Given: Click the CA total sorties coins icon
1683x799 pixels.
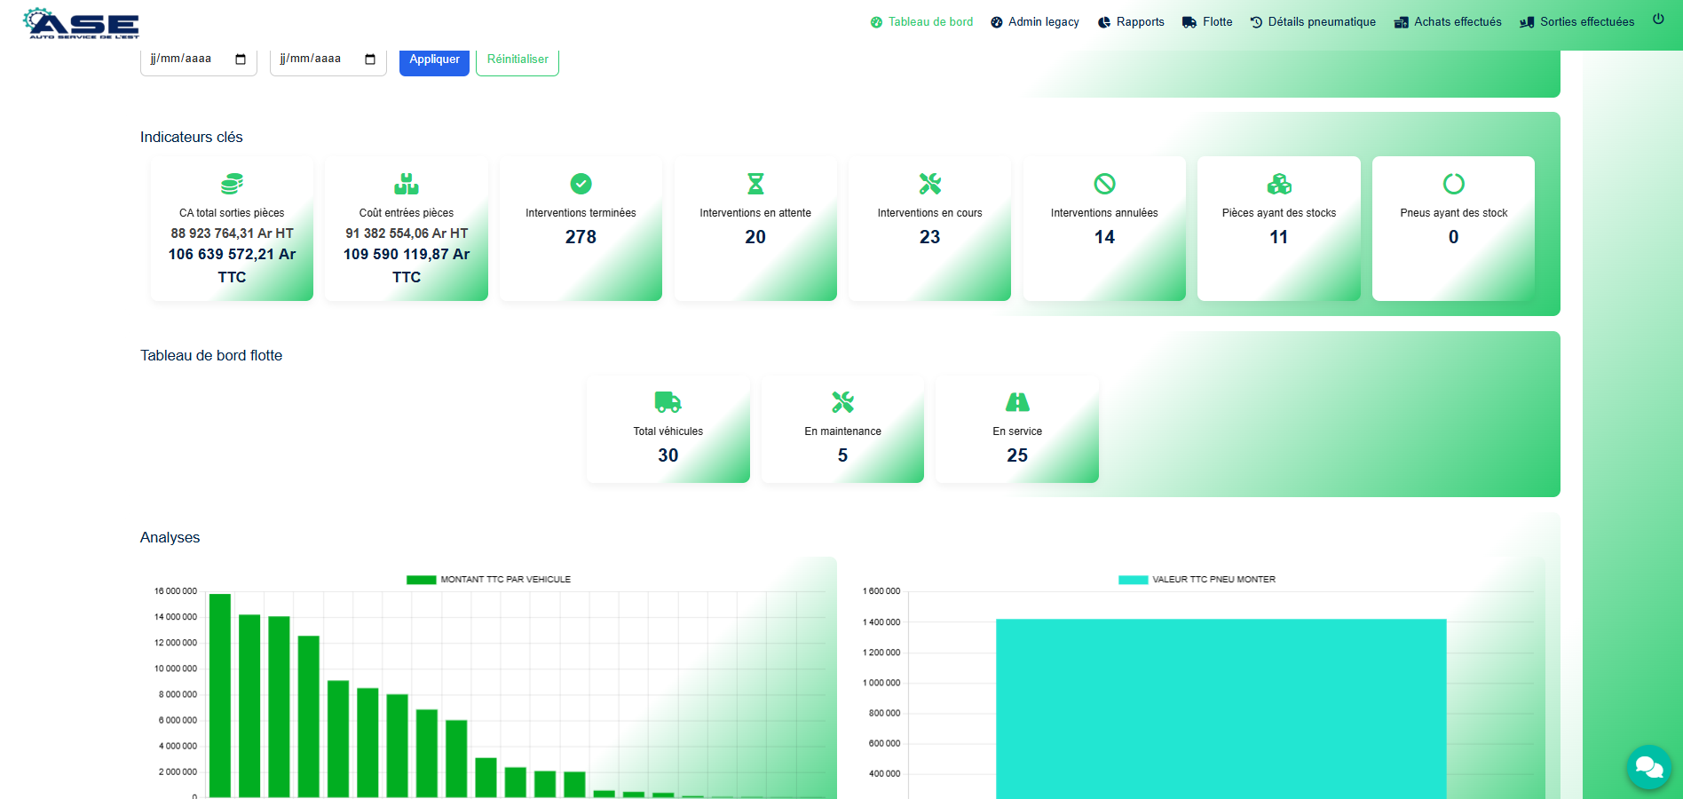Looking at the screenshot, I should click(232, 184).
